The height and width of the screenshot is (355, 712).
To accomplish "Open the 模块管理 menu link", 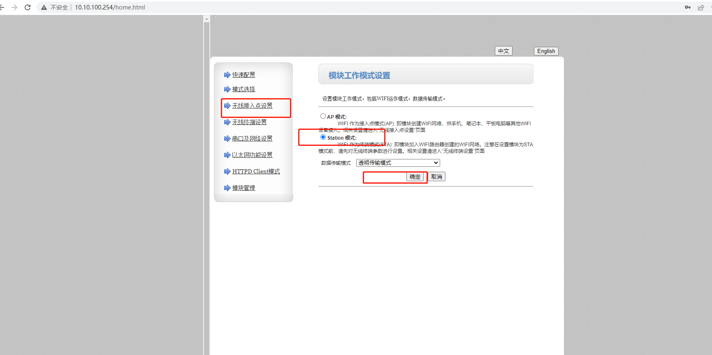I will (244, 188).
